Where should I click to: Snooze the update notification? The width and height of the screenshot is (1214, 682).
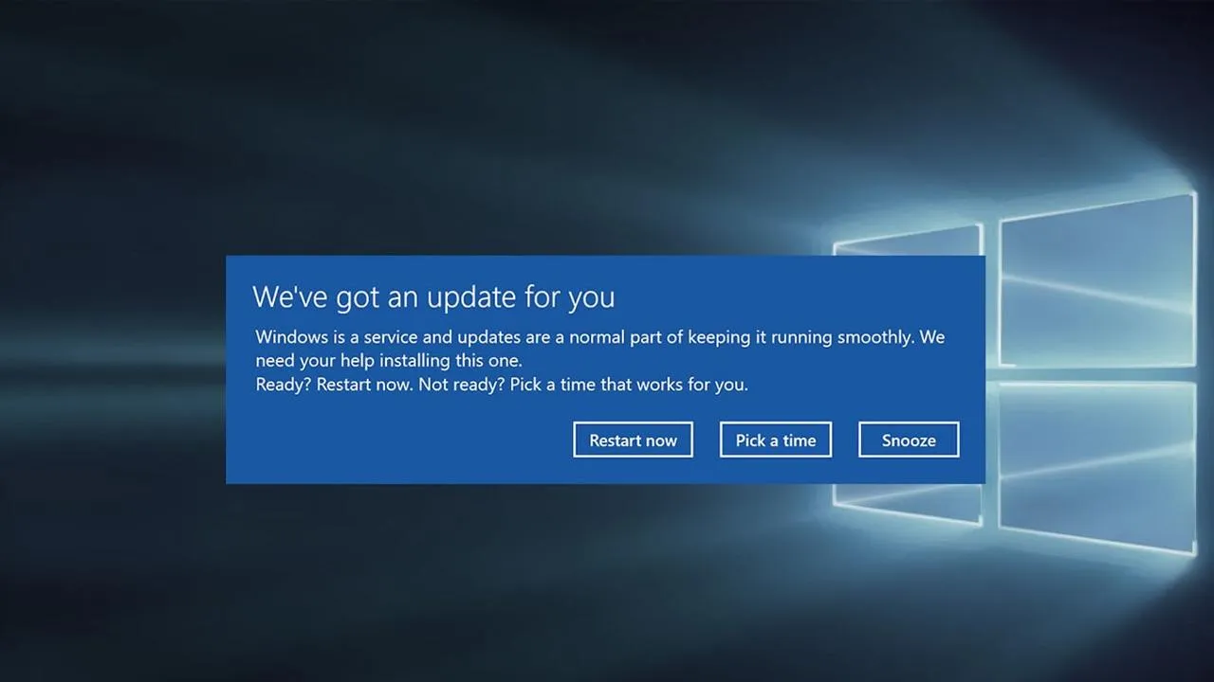coord(909,440)
